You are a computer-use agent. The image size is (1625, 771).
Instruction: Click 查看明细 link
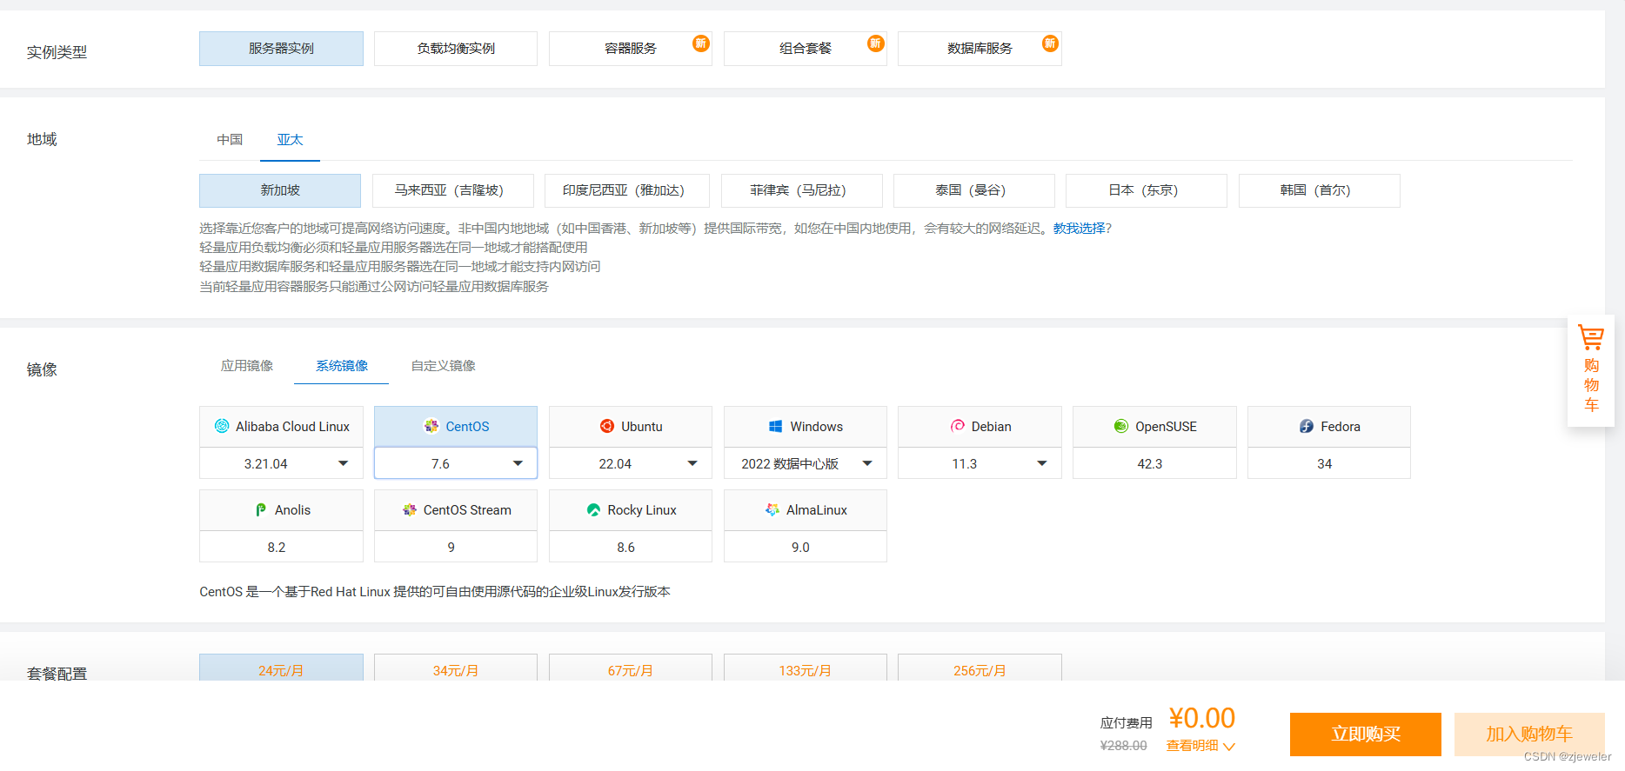1192,746
